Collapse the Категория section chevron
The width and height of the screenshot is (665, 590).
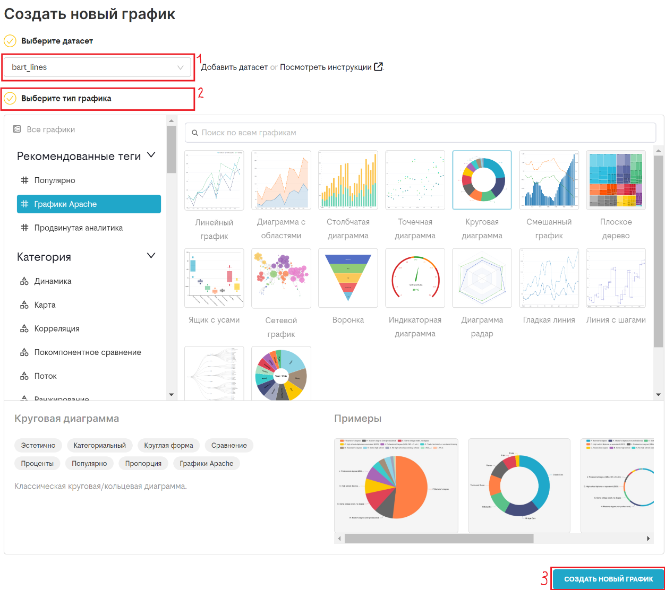151,256
